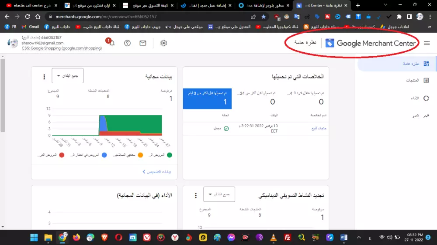The image size is (437, 245).
Task: Open موقعي على جوجل bookmark
Action: coord(184,27)
